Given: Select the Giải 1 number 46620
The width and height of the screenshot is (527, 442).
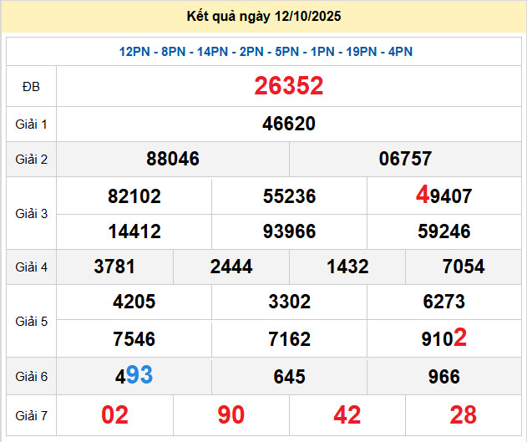Looking at the screenshot, I should point(289,124).
